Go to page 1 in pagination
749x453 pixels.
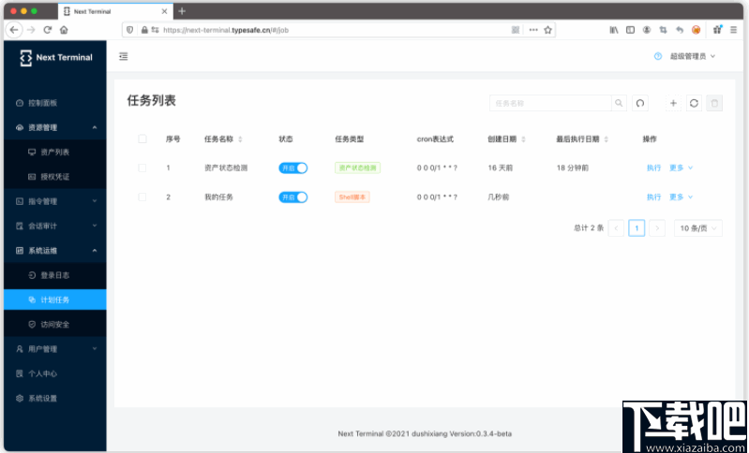tap(637, 228)
